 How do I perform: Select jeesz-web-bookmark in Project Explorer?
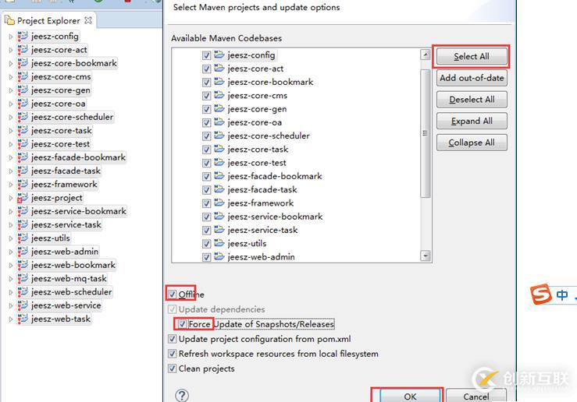click(73, 265)
